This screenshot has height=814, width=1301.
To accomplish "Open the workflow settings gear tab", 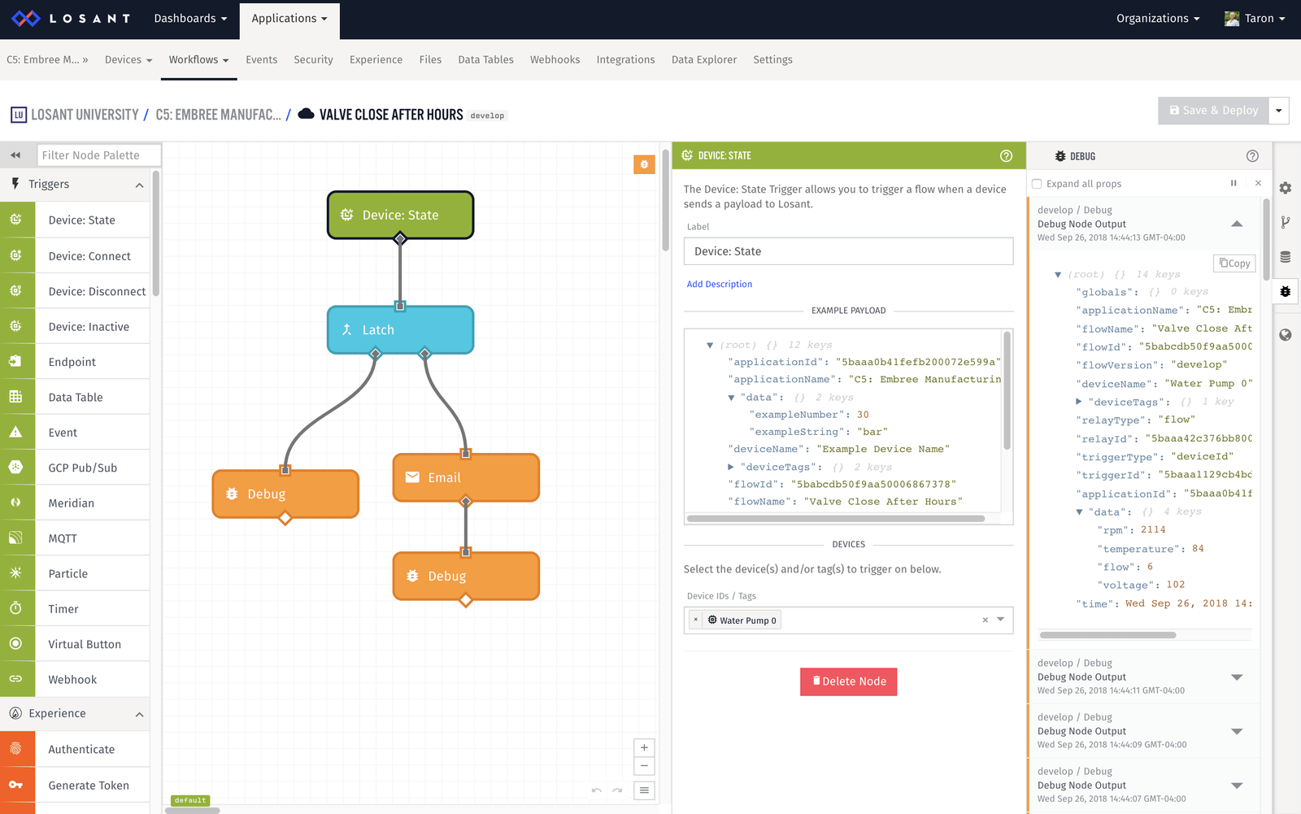I will (1286, 188).
